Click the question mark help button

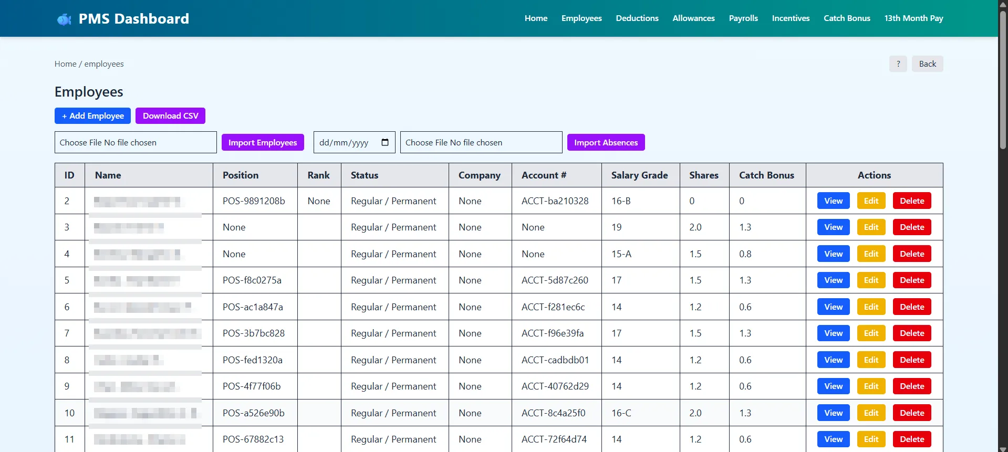[898, 64]
